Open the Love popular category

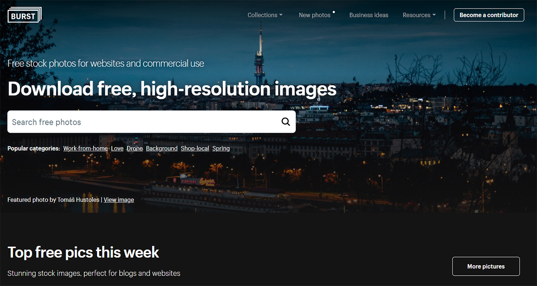pyautogui.click(x=117, y=148)
